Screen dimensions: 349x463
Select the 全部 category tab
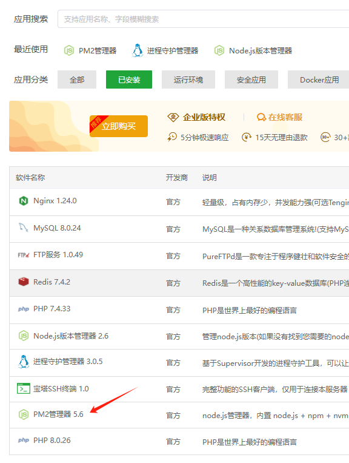pyautogui.click(x=77, y=79)
